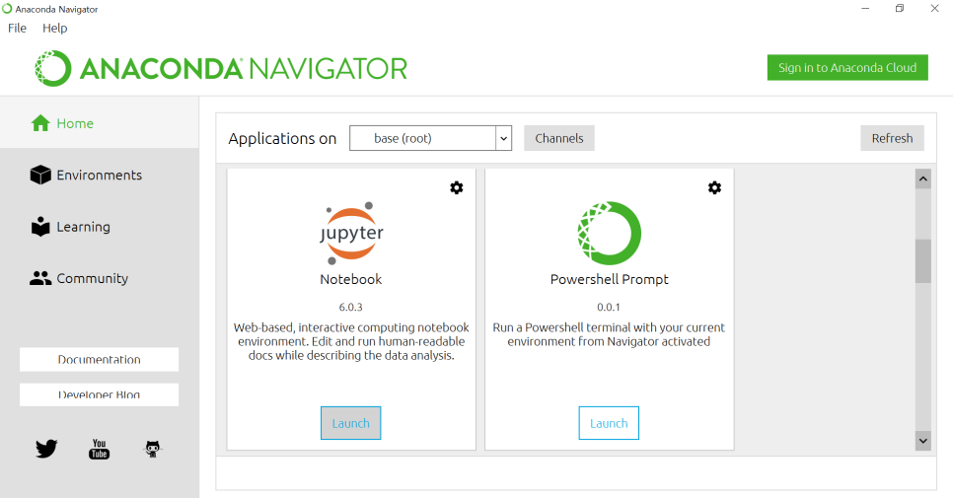Open the Community section

point(99,278)
